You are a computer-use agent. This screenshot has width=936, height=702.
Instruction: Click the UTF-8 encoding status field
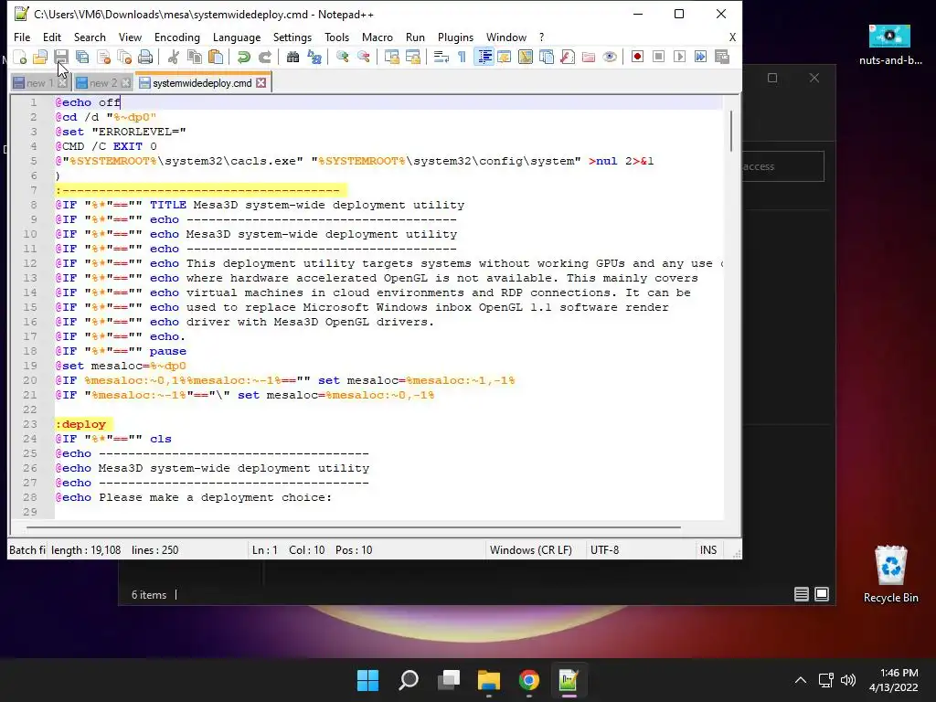(x=605, y=549)
